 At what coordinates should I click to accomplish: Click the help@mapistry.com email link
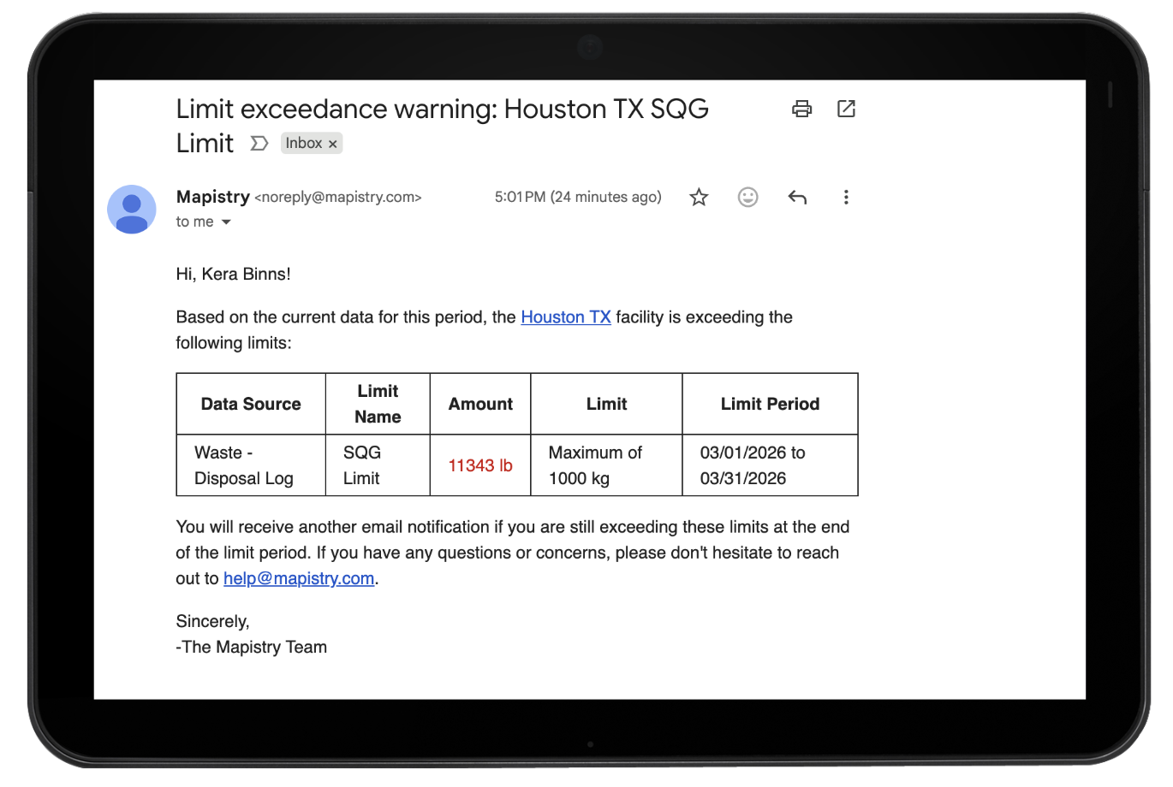pyautogui.click(x=298, y=578)
